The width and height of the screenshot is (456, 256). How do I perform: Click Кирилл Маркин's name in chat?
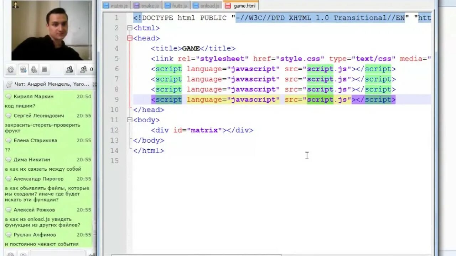pos(33,96)
